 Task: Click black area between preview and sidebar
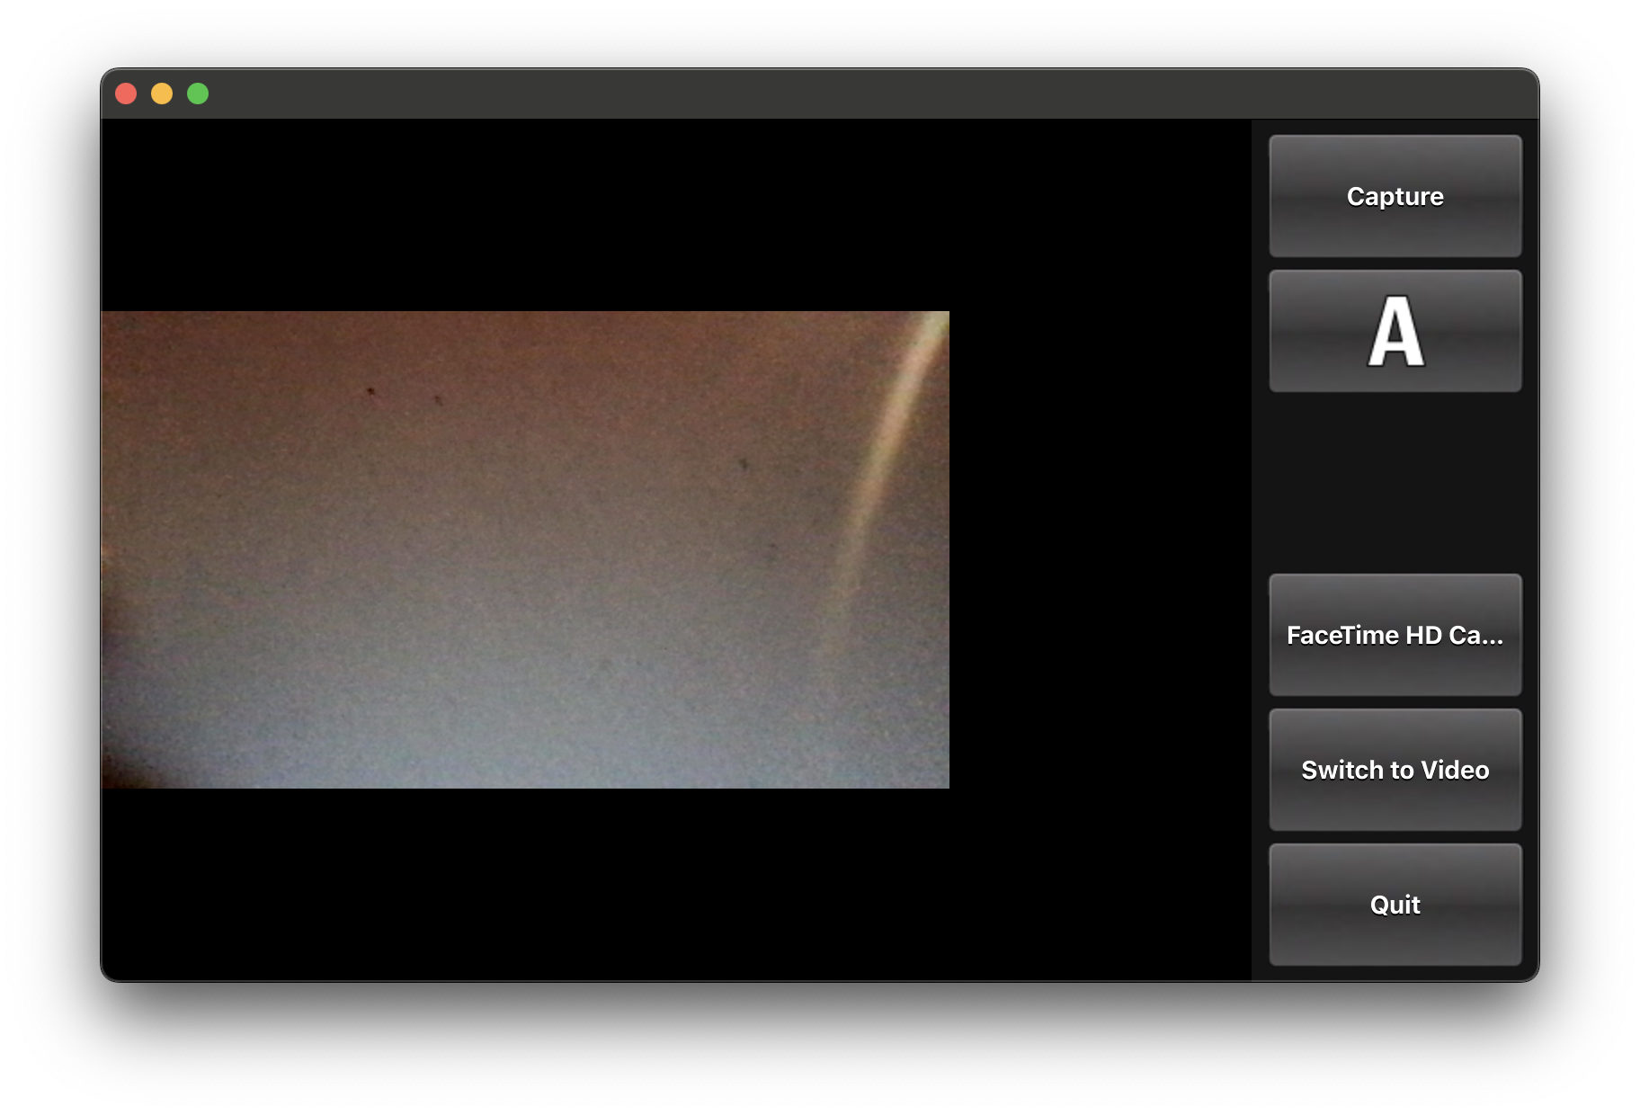click(x=1099, y=549)
